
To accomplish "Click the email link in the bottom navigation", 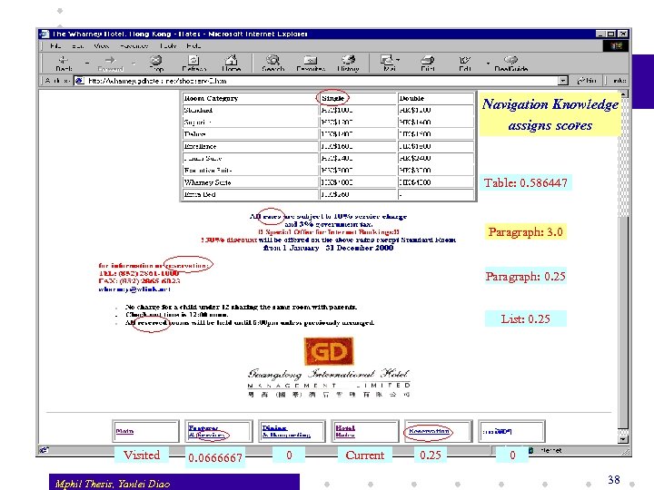I will [x=497, y=431].
